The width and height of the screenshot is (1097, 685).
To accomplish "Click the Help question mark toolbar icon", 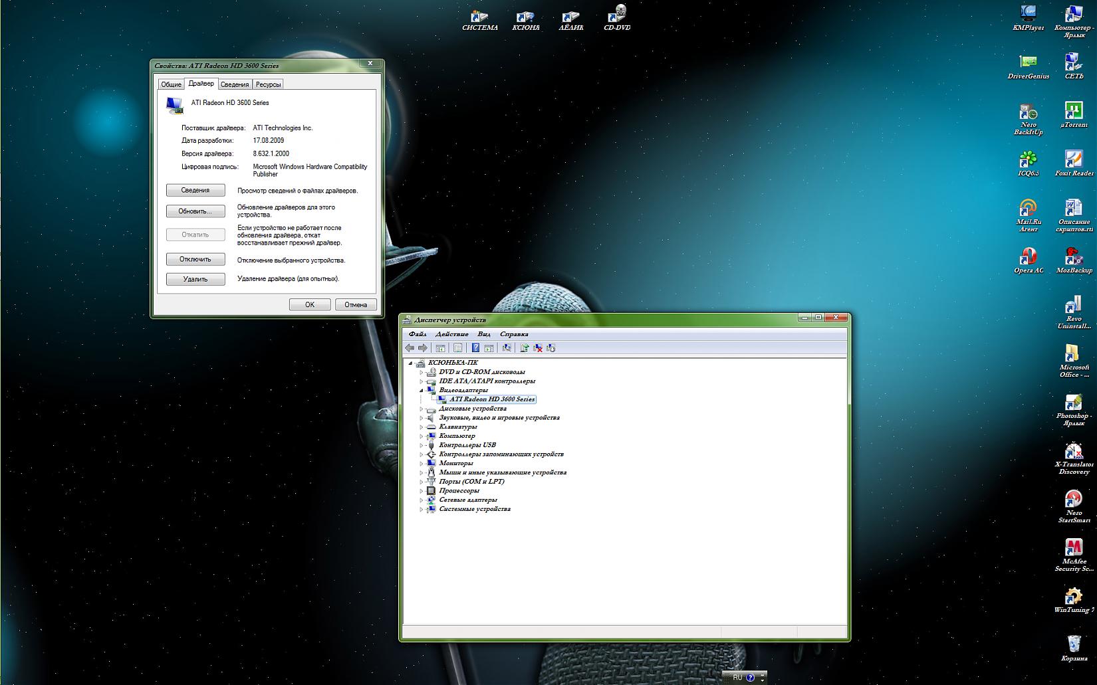I will [x=475, y=347].
